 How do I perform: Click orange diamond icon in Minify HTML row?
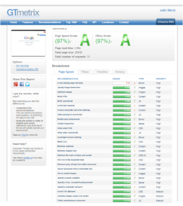[x=135, y=97]
